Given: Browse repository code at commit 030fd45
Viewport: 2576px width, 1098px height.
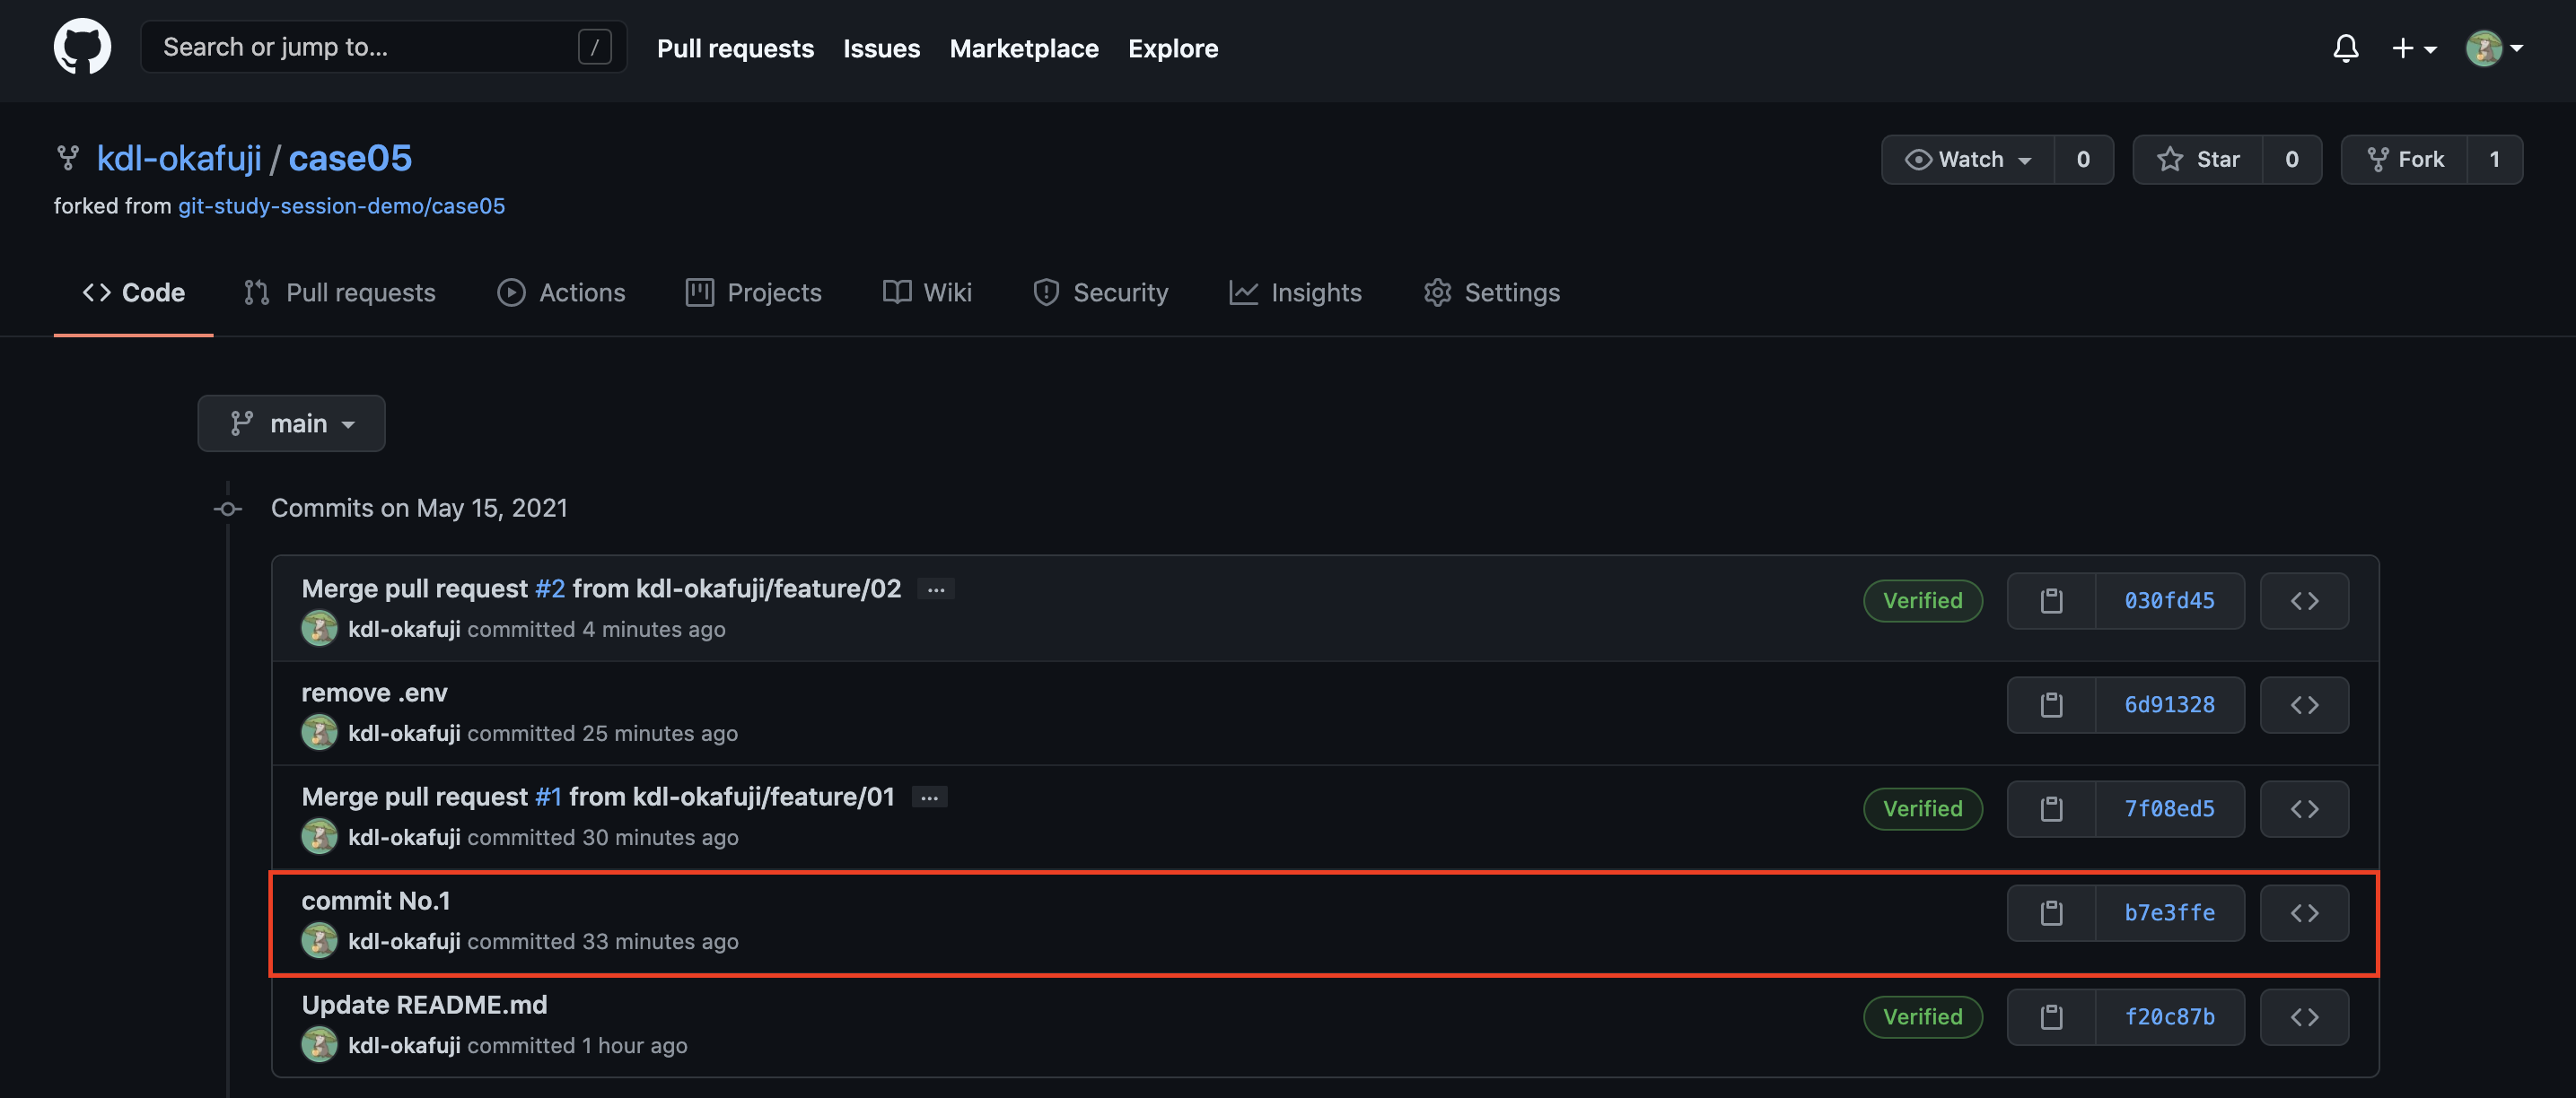Looking at the screenshot, I should click(2304, 600).
